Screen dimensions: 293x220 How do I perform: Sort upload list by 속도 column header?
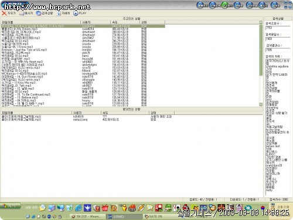[125, 22]
